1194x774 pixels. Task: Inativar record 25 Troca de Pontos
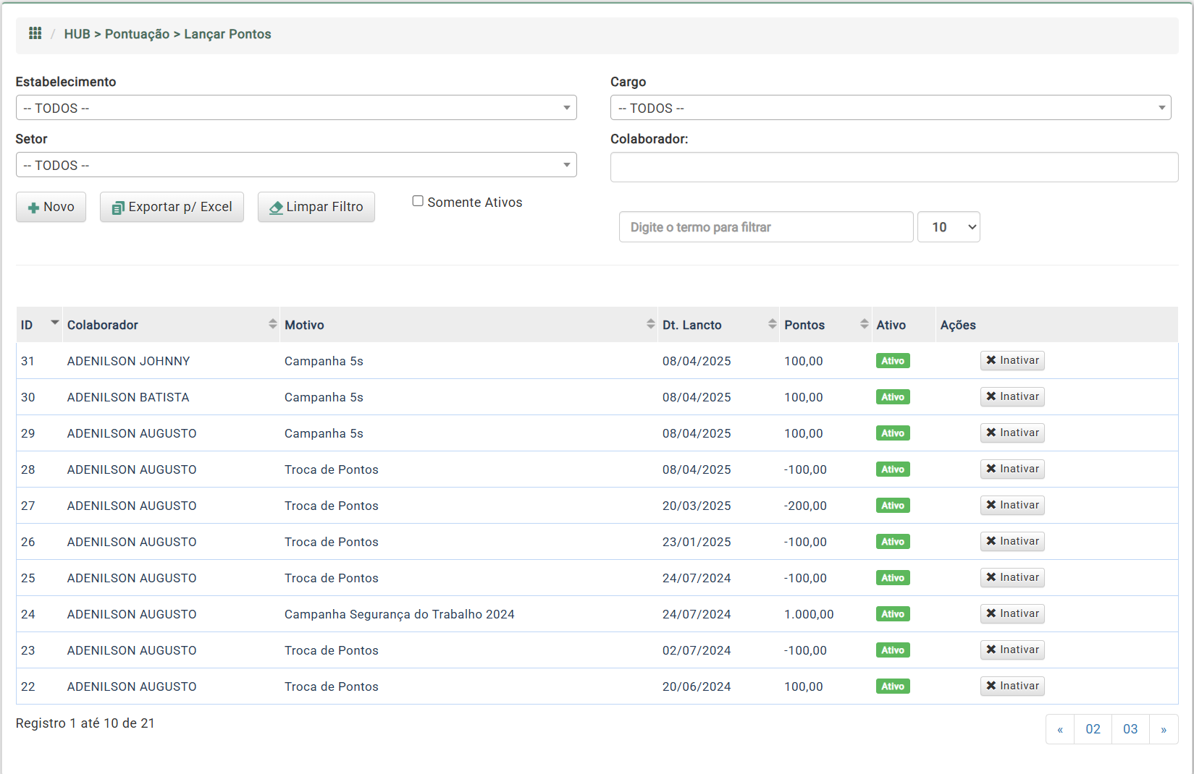point(1012,577)
